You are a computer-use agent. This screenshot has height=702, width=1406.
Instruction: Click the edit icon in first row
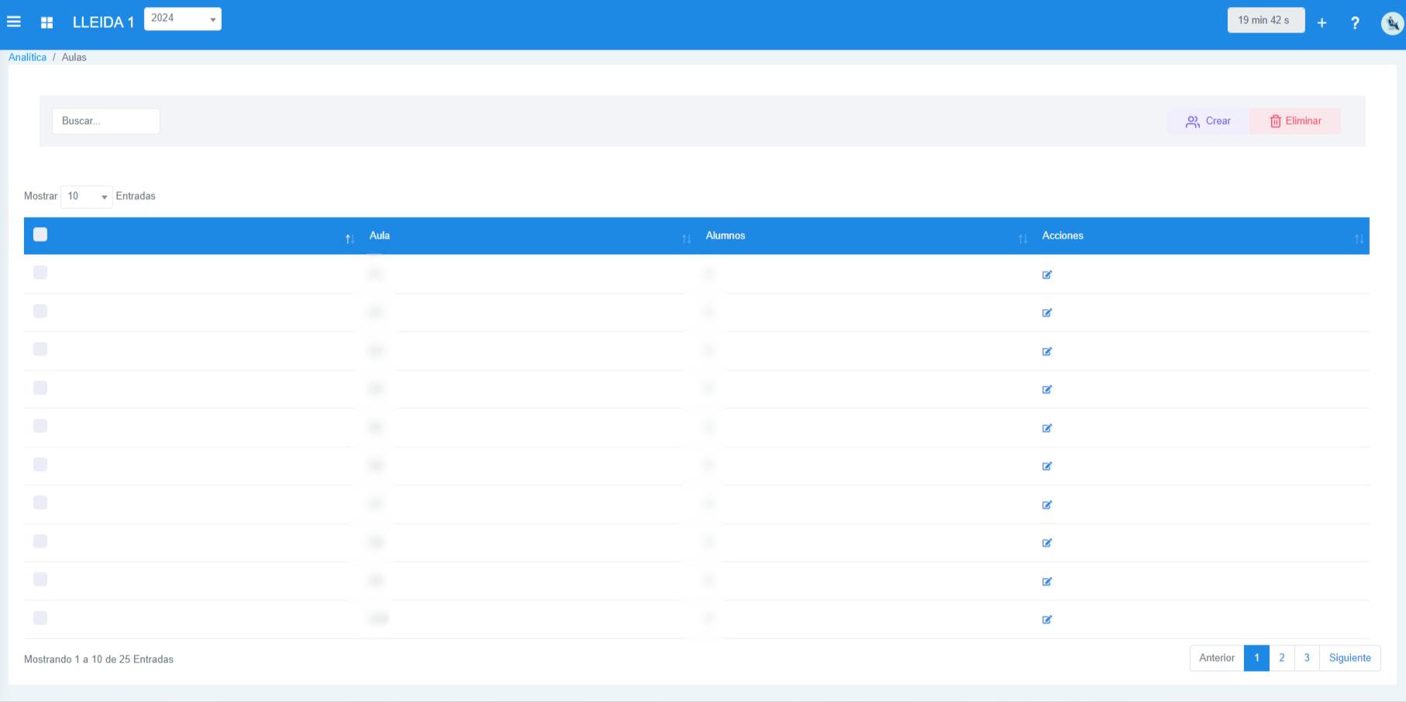[1046, 274]
